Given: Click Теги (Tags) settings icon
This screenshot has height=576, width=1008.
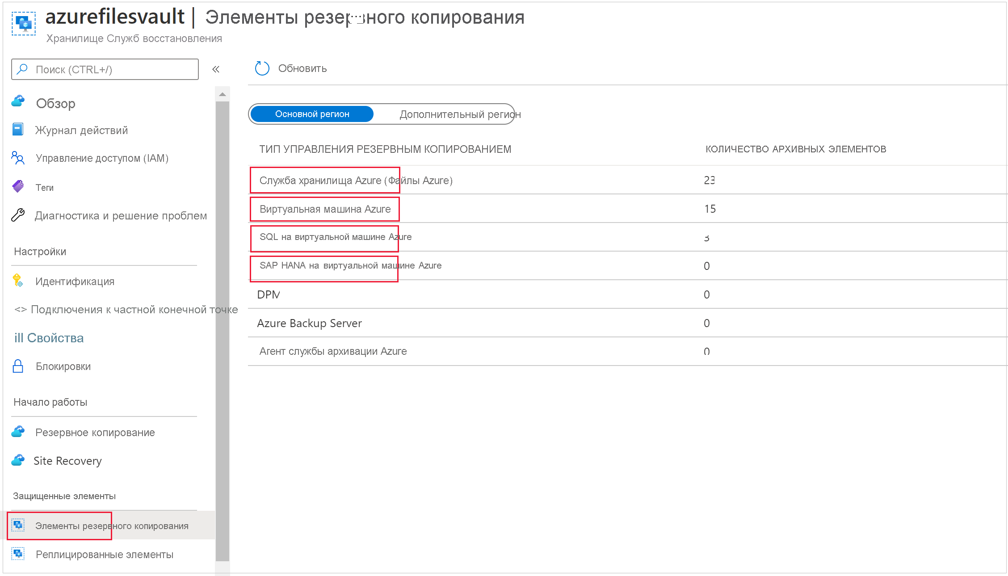Looking at the screenshot, I should (18, 186).
